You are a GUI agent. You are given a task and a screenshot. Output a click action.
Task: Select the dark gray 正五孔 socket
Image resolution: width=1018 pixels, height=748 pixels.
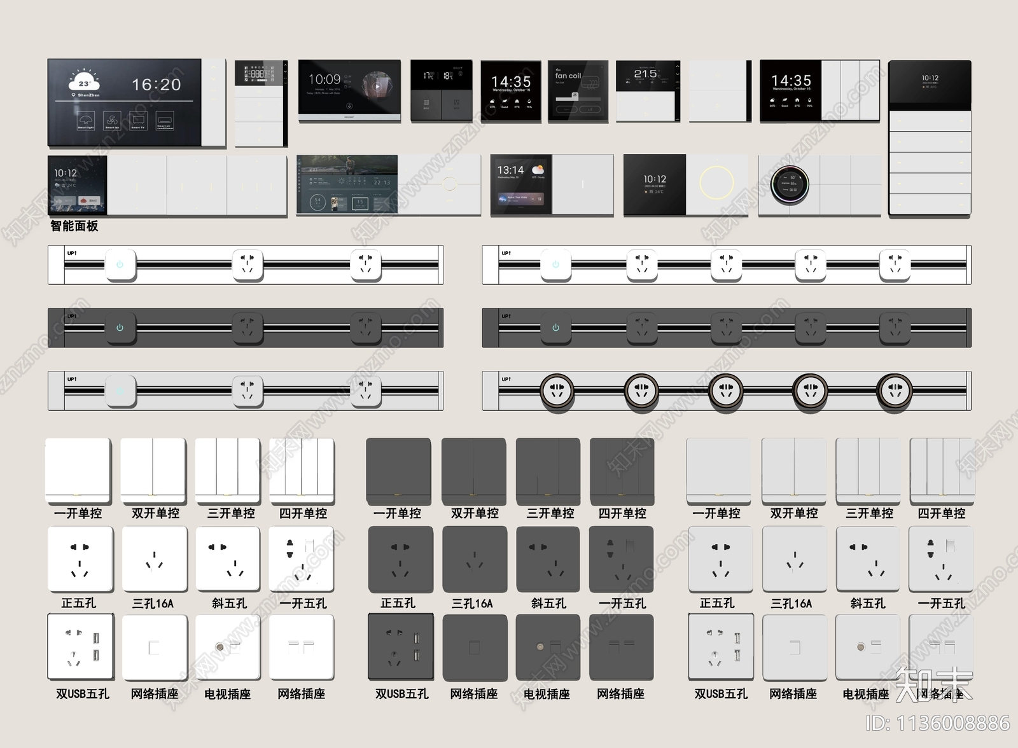400,560
